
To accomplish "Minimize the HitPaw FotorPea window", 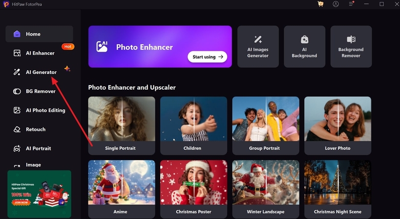I will point(367,4).
